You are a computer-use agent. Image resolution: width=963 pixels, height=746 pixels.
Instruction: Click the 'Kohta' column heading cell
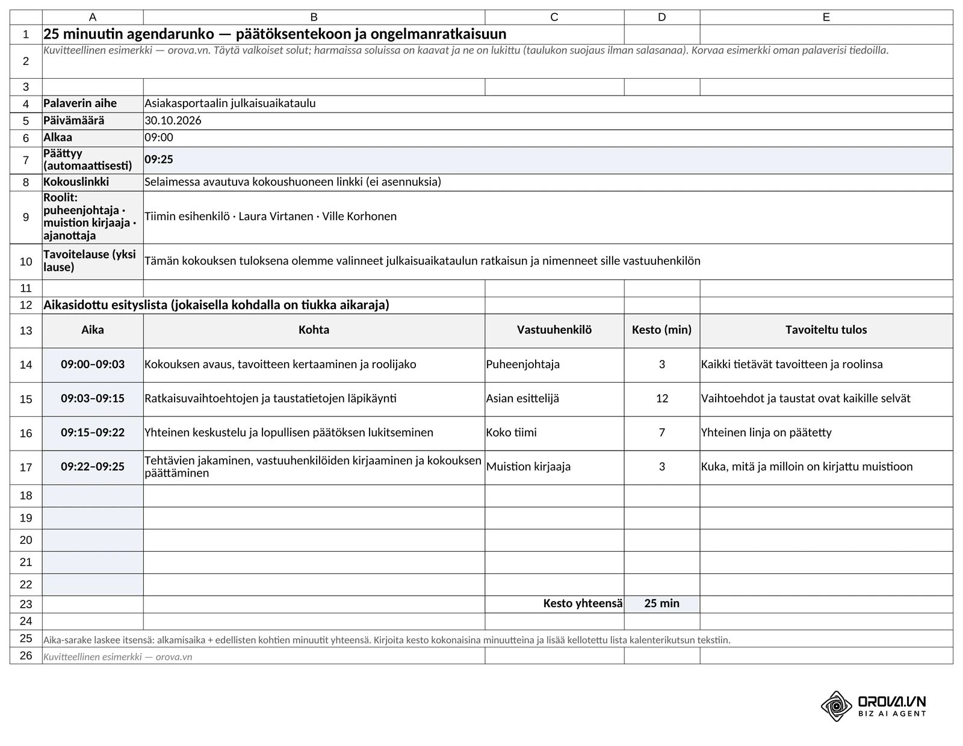coord(314,330)
